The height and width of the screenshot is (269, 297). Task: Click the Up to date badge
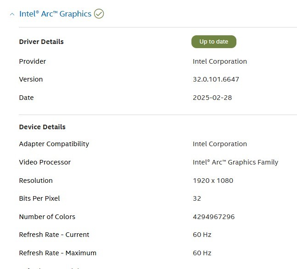(x=214, y=42)
